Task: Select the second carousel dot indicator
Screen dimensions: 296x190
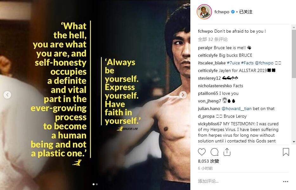Action: (x=97, y=184)
